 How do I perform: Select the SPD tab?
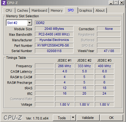point(71,10)
